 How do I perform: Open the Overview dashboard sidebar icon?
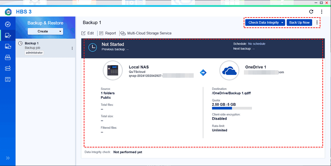point(8,24)
